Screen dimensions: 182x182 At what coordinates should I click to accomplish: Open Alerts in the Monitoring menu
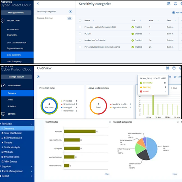(x=10, y=99)
